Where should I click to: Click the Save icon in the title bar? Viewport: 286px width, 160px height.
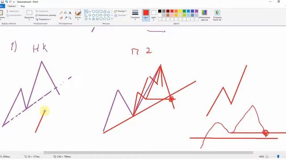coord(2,2)
